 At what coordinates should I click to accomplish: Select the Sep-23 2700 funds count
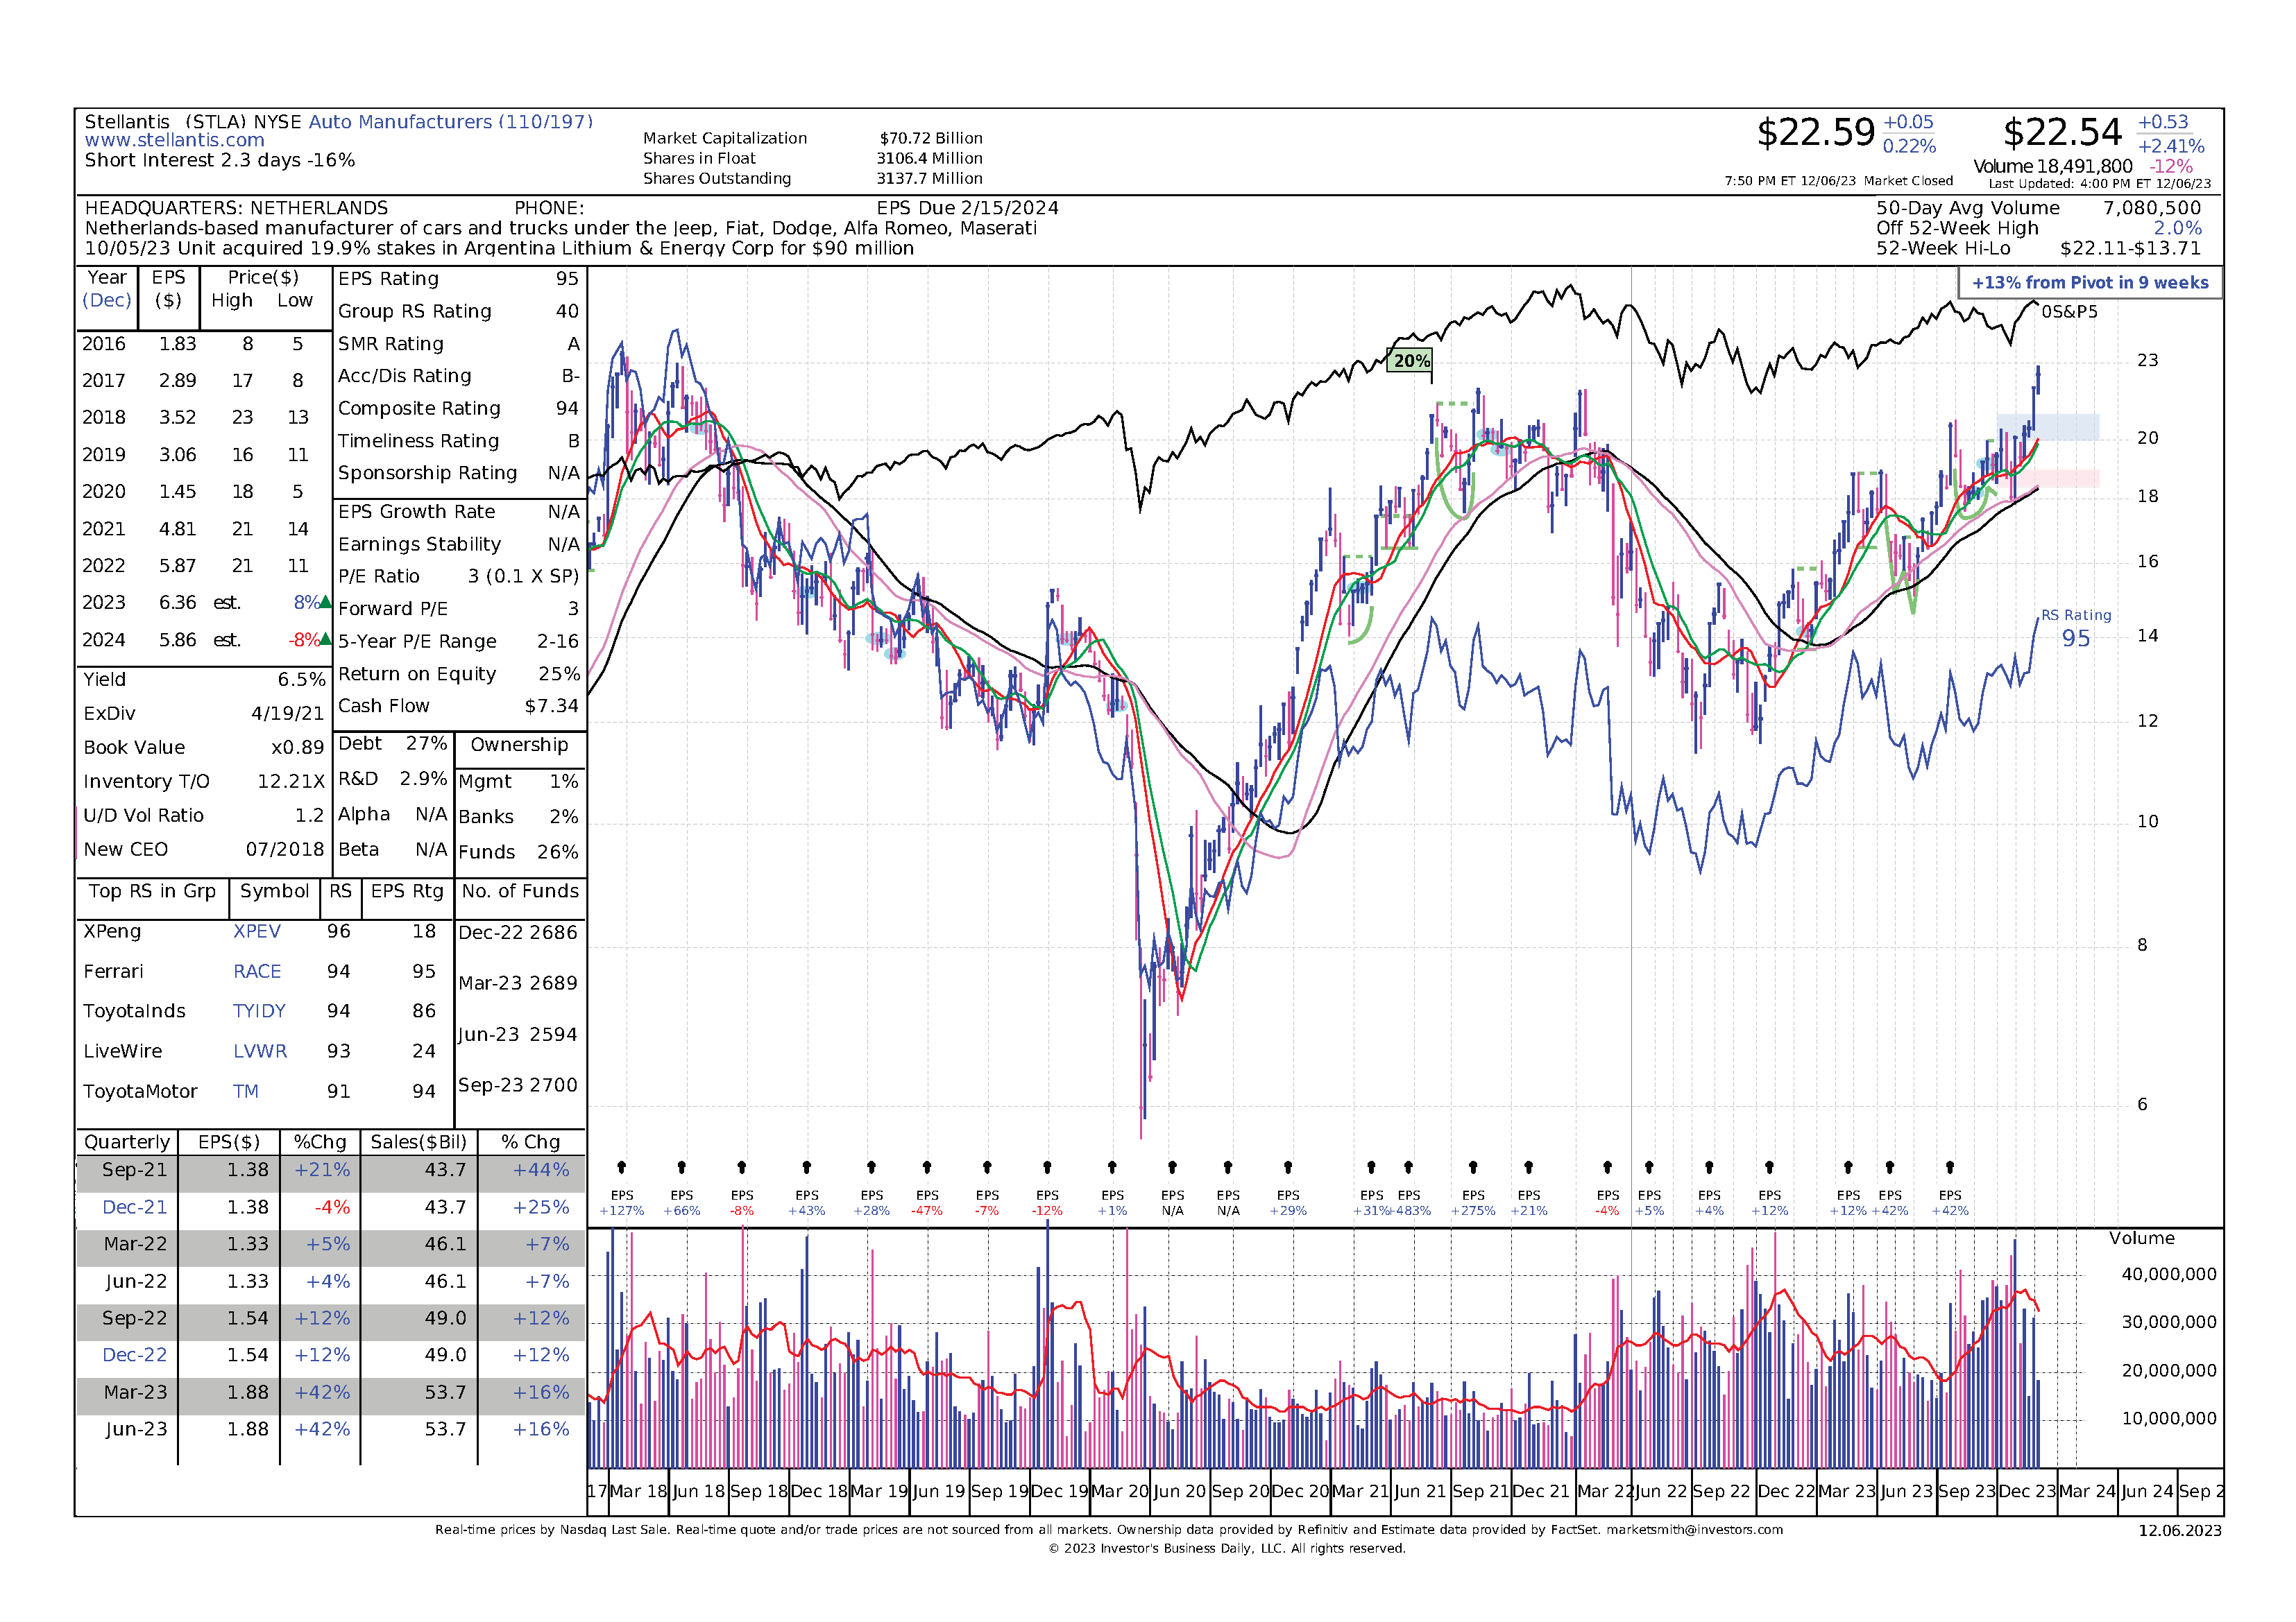518,1085
